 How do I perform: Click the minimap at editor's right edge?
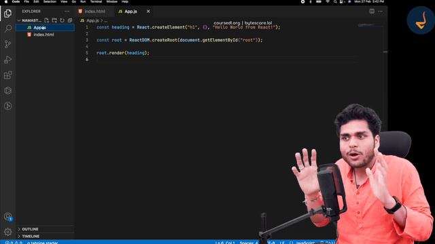coord(370,25)
